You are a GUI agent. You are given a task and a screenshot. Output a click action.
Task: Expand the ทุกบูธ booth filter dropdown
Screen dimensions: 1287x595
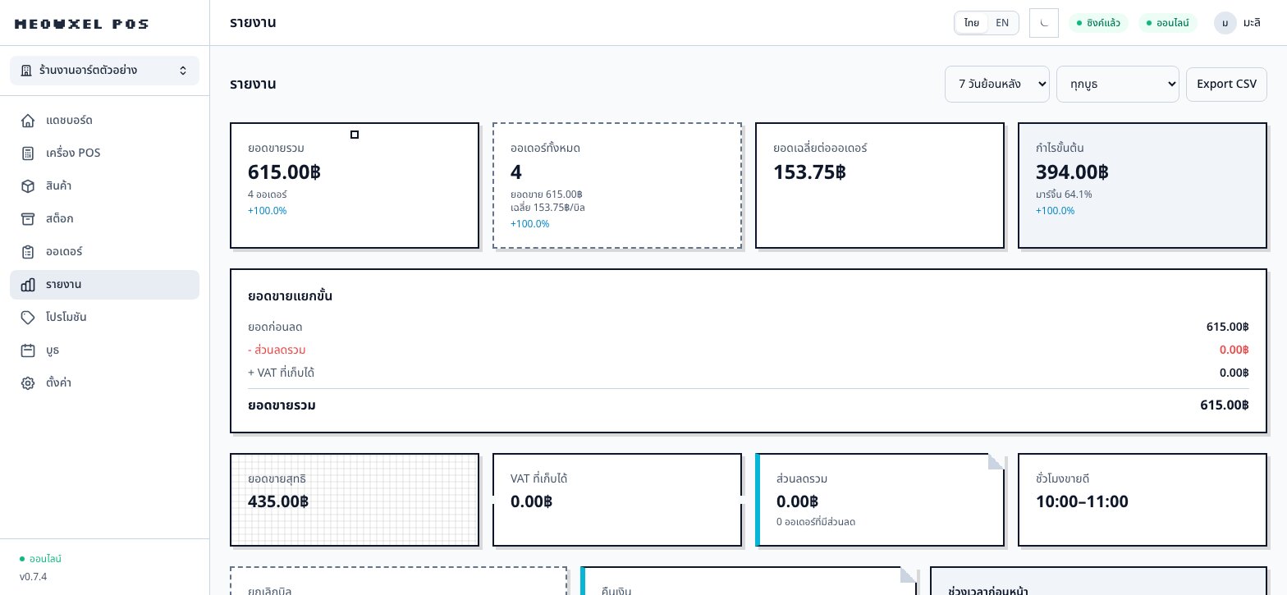(x=1118, y=84)
